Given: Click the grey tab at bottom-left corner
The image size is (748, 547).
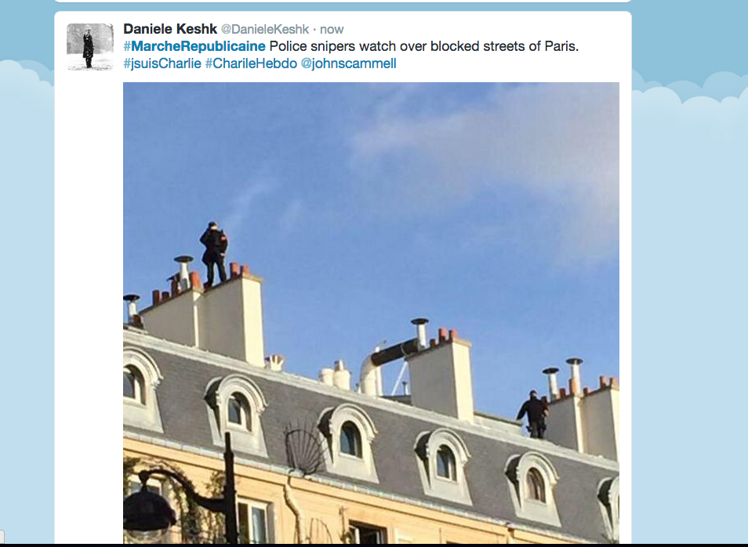Looking at the screenshot, I should pyautogui.click(x=2, y=534).
